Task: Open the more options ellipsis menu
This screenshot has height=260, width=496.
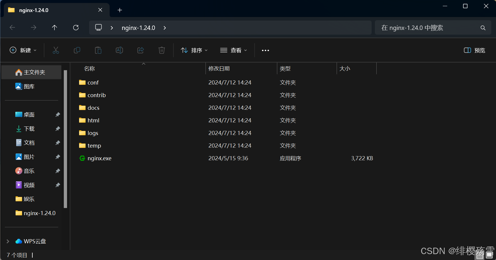Action: [265, 50]
